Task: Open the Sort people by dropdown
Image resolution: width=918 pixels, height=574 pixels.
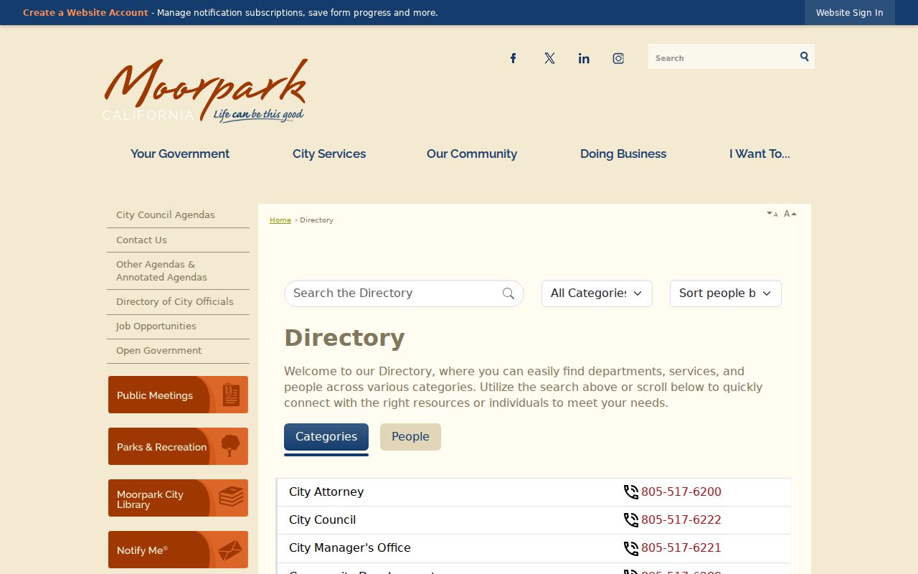Action: [726, 293]
